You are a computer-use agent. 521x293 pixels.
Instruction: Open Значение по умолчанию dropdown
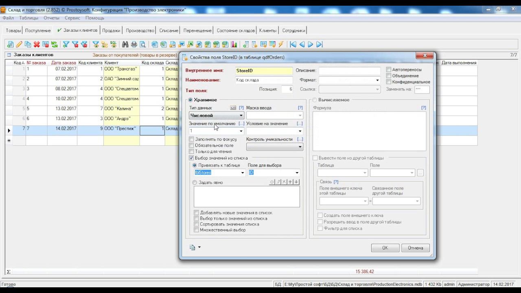(x=241, y=131)
